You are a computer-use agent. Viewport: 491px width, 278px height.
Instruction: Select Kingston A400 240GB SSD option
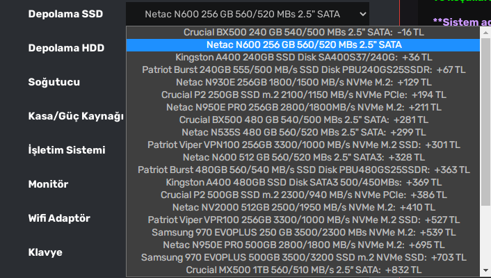tap(304, 57)
